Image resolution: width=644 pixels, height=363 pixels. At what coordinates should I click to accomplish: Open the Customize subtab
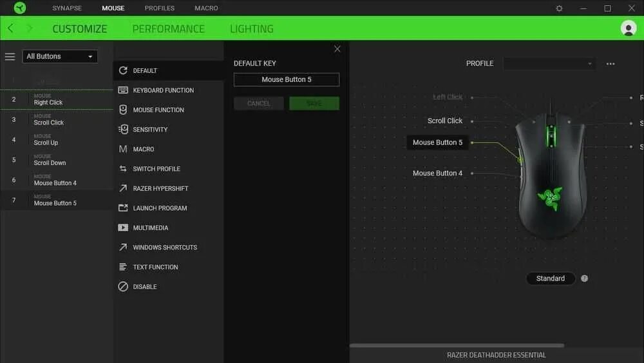coord(80,29)
